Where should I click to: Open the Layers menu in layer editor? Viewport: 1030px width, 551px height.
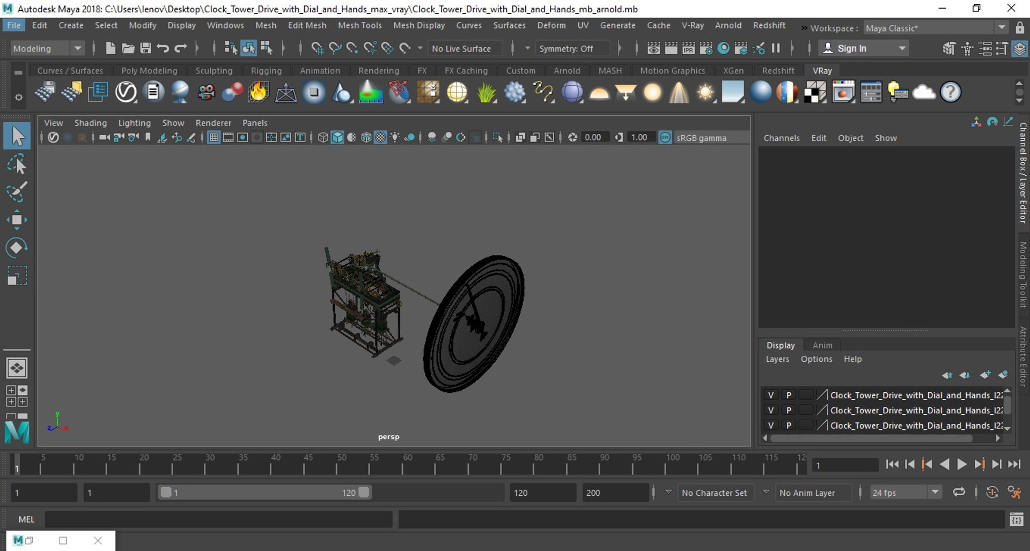777,359
